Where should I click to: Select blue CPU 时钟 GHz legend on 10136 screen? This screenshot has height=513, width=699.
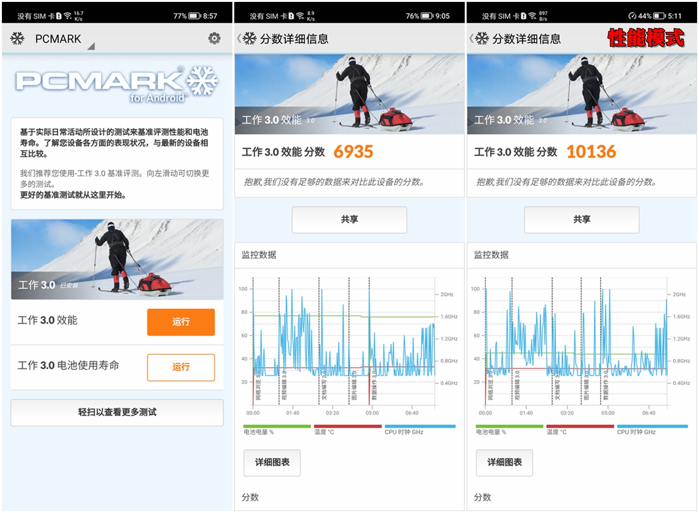pos(652,429)
